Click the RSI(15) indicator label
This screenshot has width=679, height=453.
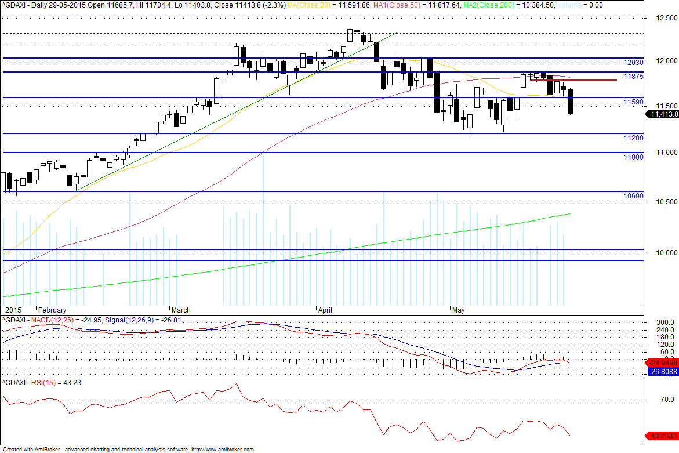43,383
